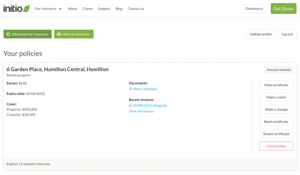The width and height of the screenshot is (300, 175).
Task: Click the car icon on Add car insurance
Action: click(x=59, y=34)
